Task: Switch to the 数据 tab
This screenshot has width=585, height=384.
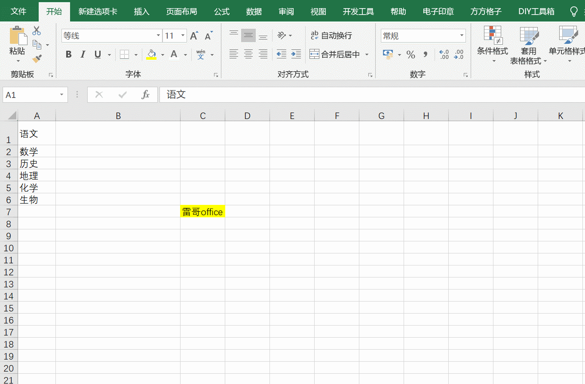Action: 254,12
